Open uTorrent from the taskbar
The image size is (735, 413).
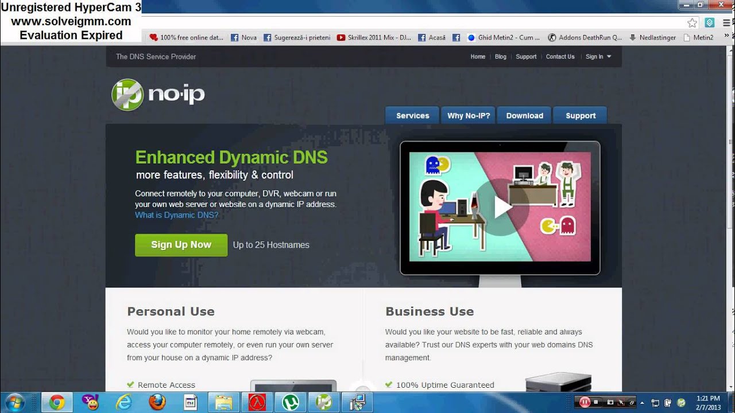tap(291, 402)
